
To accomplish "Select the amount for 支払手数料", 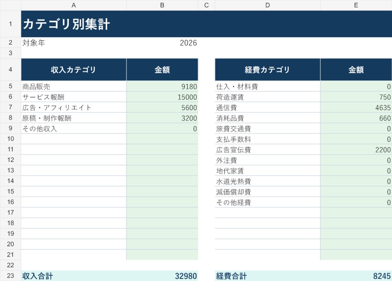I will point(356,139).
